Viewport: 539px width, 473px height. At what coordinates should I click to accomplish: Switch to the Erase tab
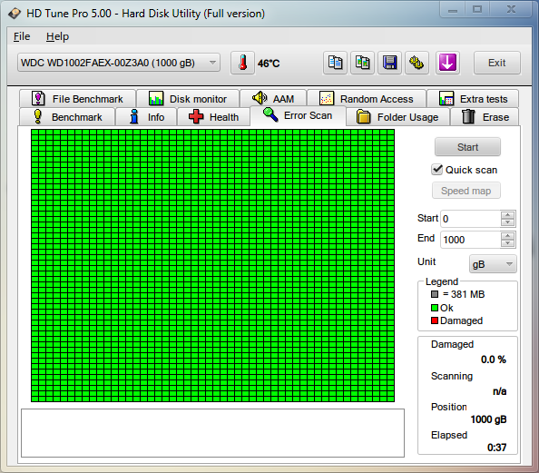click(x=485, y=117)
